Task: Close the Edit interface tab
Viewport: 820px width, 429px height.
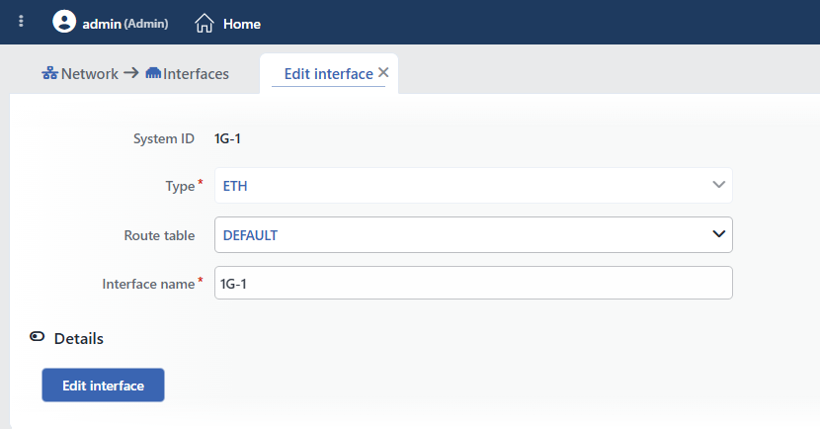Action: pyautogui.click(x=383, y=73)
